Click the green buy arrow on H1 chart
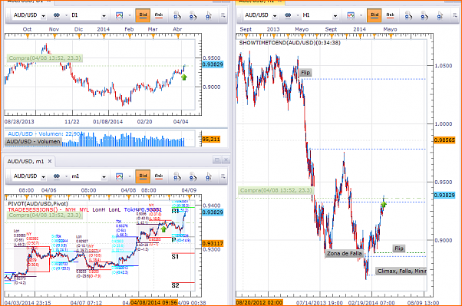This screenshot has height=306, width=462. [384, 204]
